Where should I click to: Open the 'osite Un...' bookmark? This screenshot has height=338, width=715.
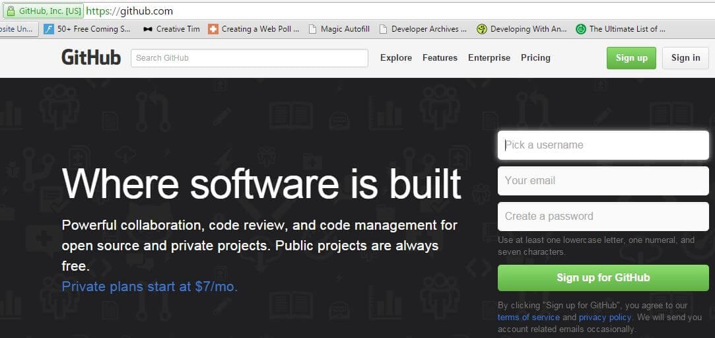click(x=18, y=29)
